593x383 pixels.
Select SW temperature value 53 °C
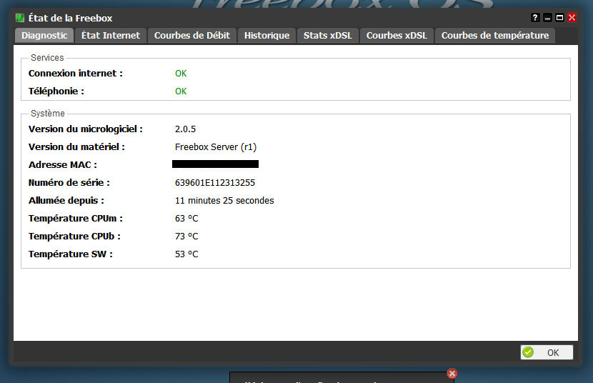pos(186,254)
